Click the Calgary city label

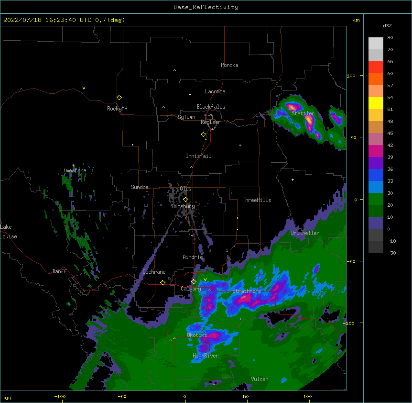coord(191,289)
